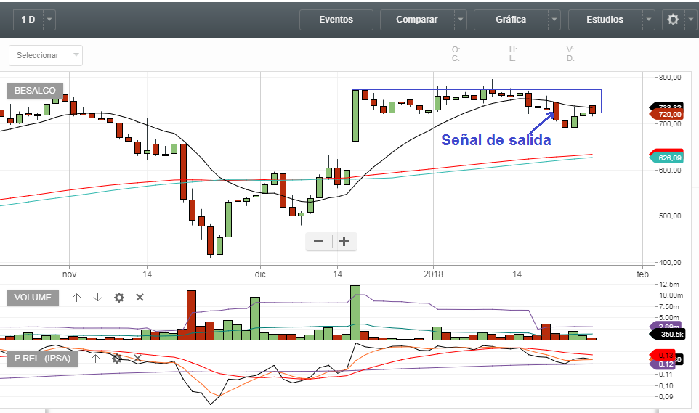This screenshot has height=413, width=699.
Task: Click the Comparar button
Action: [417, 20]
